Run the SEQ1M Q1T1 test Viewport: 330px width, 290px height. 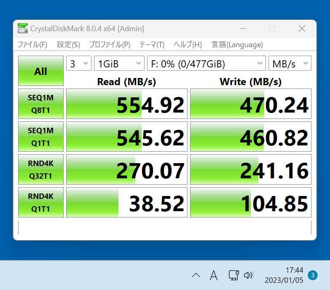[41, 137]
